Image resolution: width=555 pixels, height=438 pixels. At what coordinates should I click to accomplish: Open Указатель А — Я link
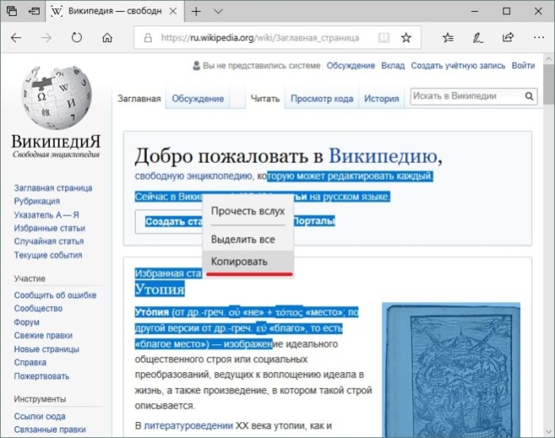tap(46, 215)
